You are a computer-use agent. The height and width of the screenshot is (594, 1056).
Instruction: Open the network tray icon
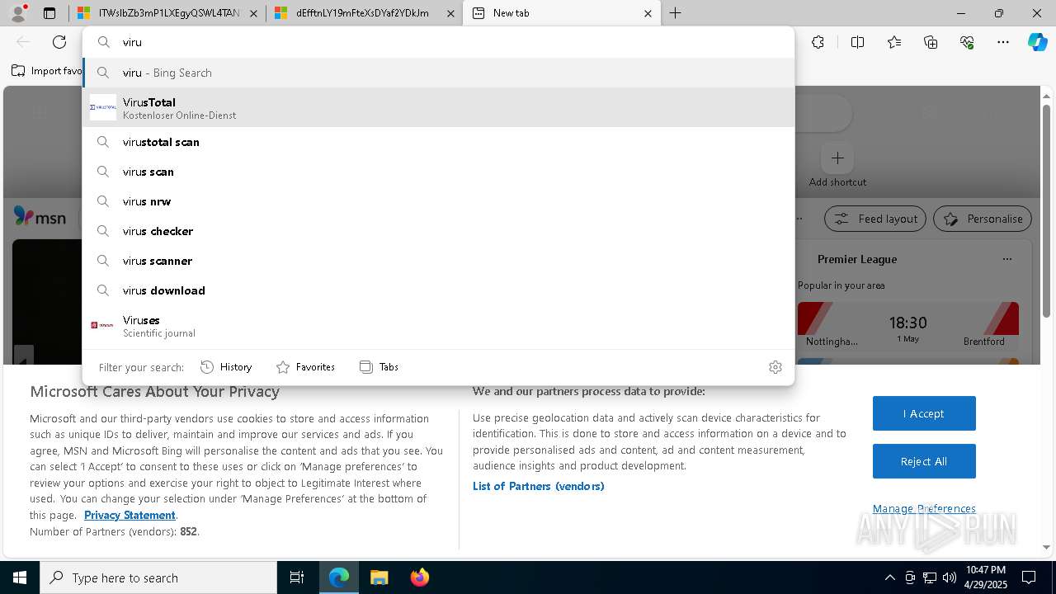pyautogui.click(x=929, y=577)
